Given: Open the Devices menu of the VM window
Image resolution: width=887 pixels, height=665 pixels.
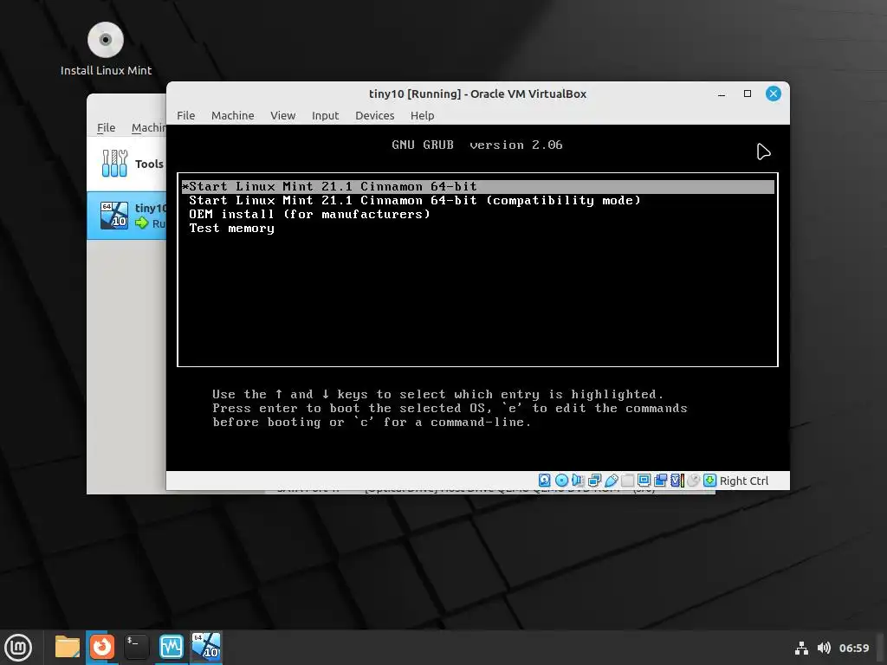Looking at the screenshot, I should [x=374, y=115].
